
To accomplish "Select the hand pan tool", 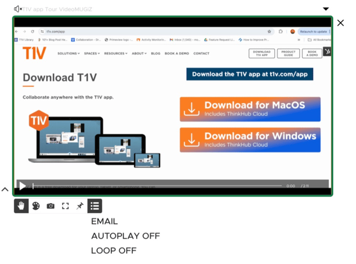I will click(21, 206).
